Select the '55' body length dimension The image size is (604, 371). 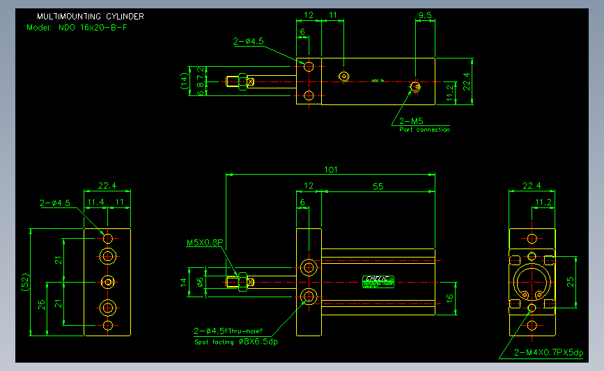[x=378, y=187]
